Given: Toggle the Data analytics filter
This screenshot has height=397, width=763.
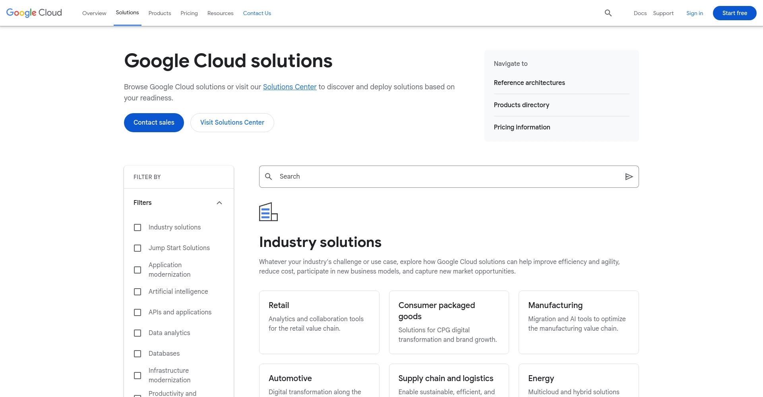Looking at the screenshot, I should pos(137,333).
